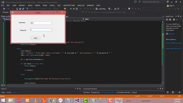Pin the Watch 1 panel
Viewport: 183px width, 103px height.
pyautogui.click(x=78, y=89)
